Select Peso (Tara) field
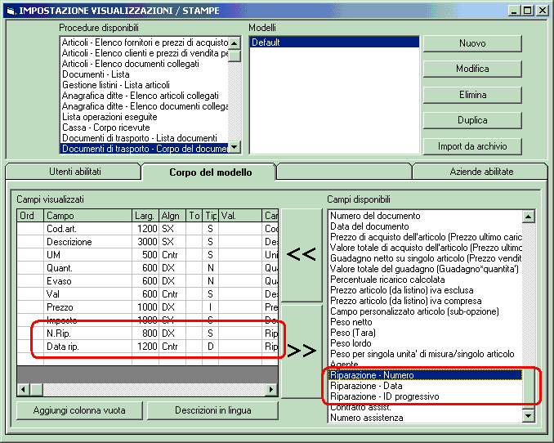554x443 pixels. 426,333
